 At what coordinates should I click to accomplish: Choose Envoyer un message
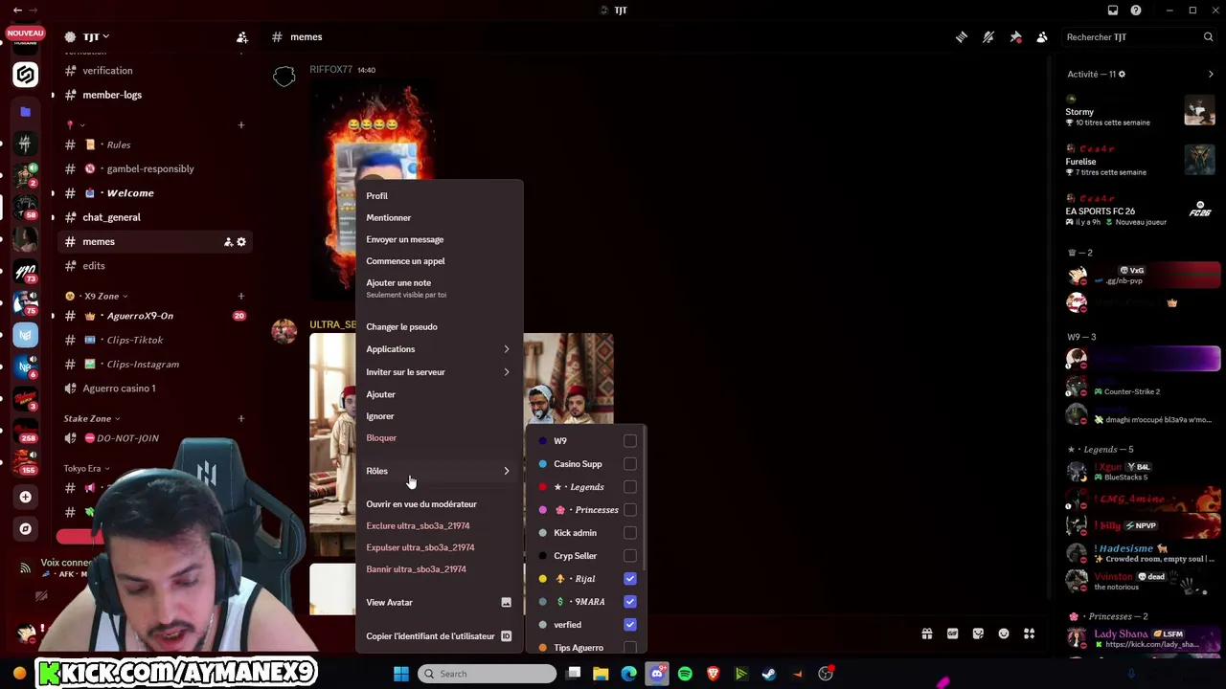click(x=439, y=240)
